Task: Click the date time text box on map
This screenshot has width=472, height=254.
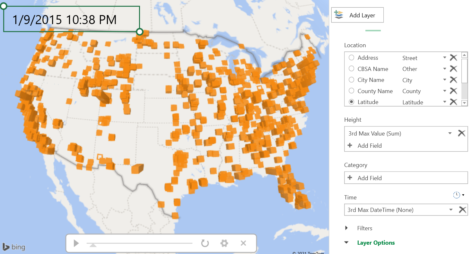Action: tap(71, 19)
